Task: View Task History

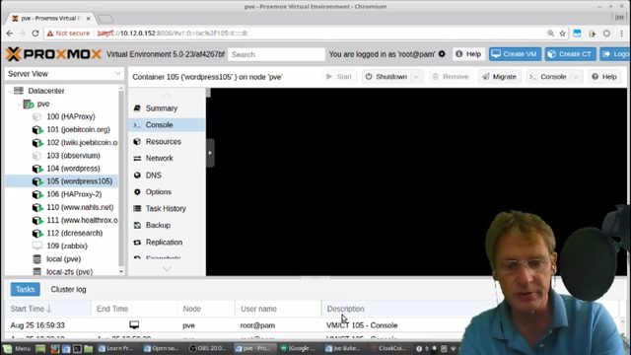Action: pos(167,208)
